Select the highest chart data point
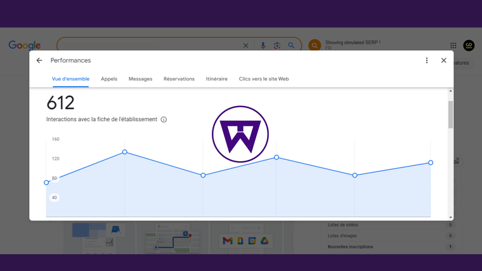Viewport: 482px width, 271px height. [x=124, y=152]
